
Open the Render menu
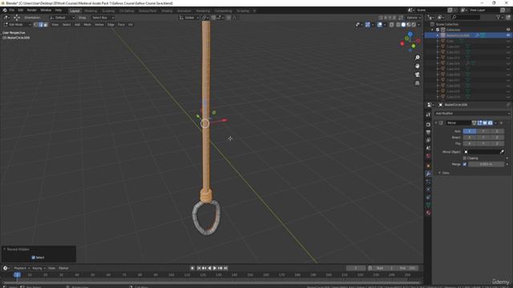coord(32,10)
